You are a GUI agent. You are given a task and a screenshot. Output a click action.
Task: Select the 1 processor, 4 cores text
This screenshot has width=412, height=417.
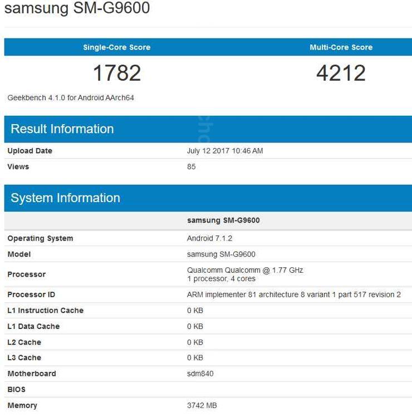pos(221,279)
